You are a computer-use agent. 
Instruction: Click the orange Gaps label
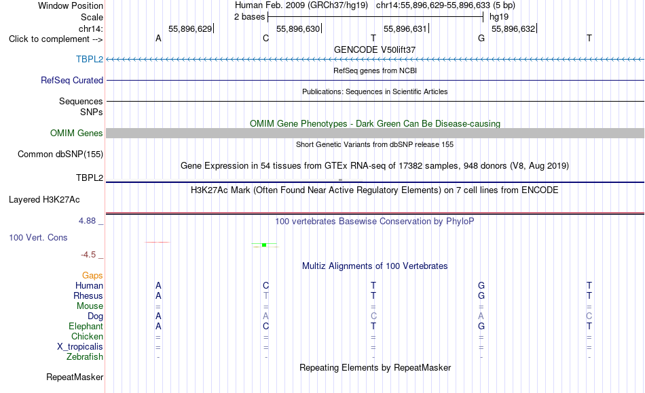pos(92,276)
